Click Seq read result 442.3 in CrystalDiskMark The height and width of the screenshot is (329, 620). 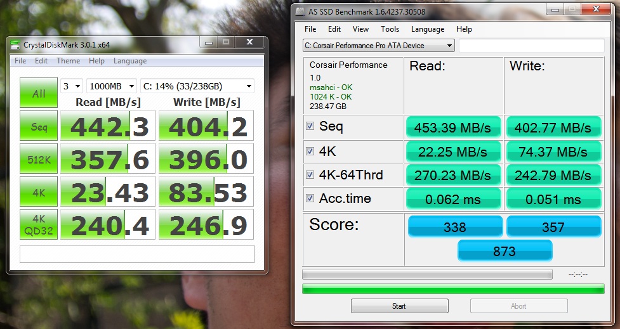(107, 126)
